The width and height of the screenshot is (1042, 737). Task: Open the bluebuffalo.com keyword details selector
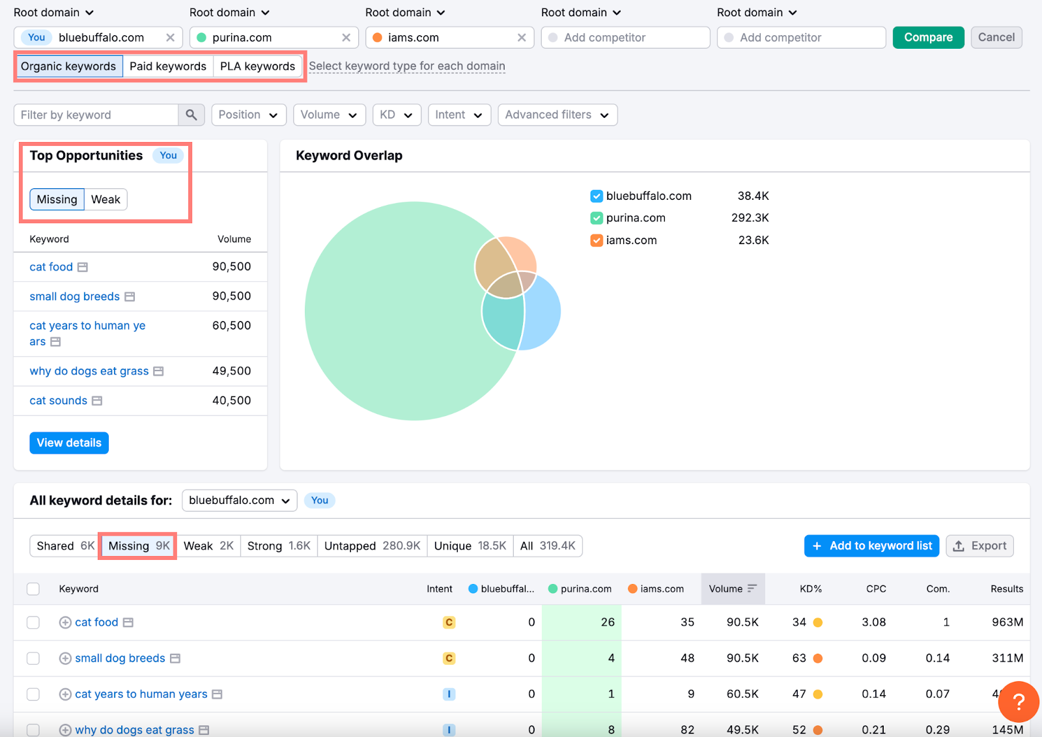click(x=239, y=500)
